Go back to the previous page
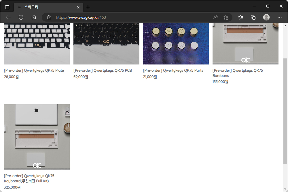The width and height of the screenshot is (288, 192). (x=8, y=17)
